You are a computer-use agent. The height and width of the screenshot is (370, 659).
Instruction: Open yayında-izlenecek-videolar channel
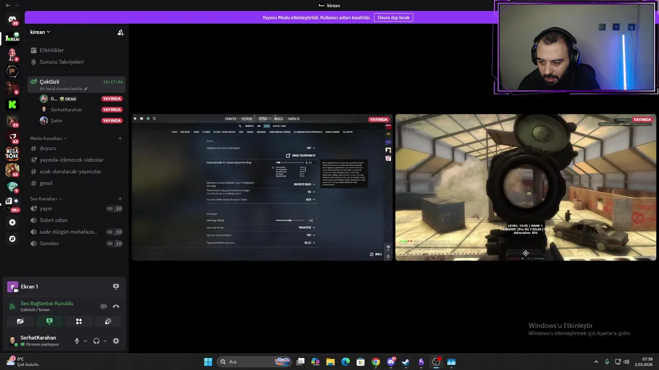tap(76, 160)
